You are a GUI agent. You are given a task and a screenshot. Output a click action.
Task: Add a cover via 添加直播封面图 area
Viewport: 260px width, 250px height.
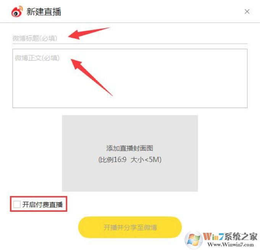pos(130,153)
